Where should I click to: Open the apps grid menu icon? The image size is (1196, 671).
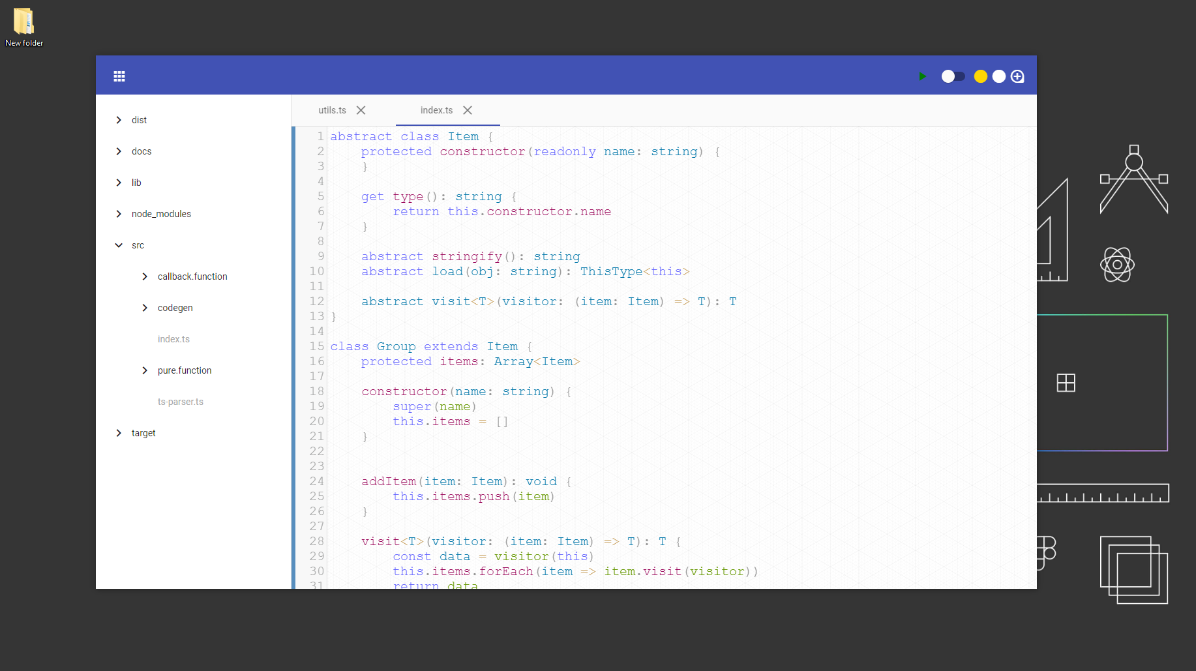click(119, 76)
